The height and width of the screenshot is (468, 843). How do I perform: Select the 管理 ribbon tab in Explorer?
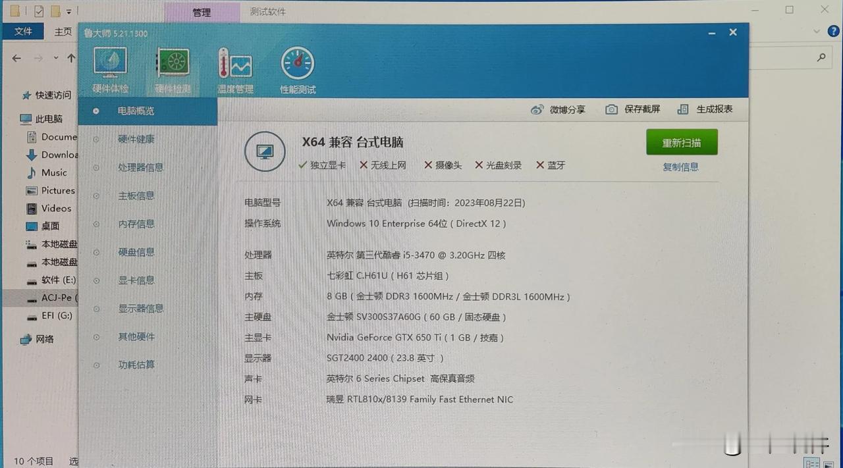point(202,13)
